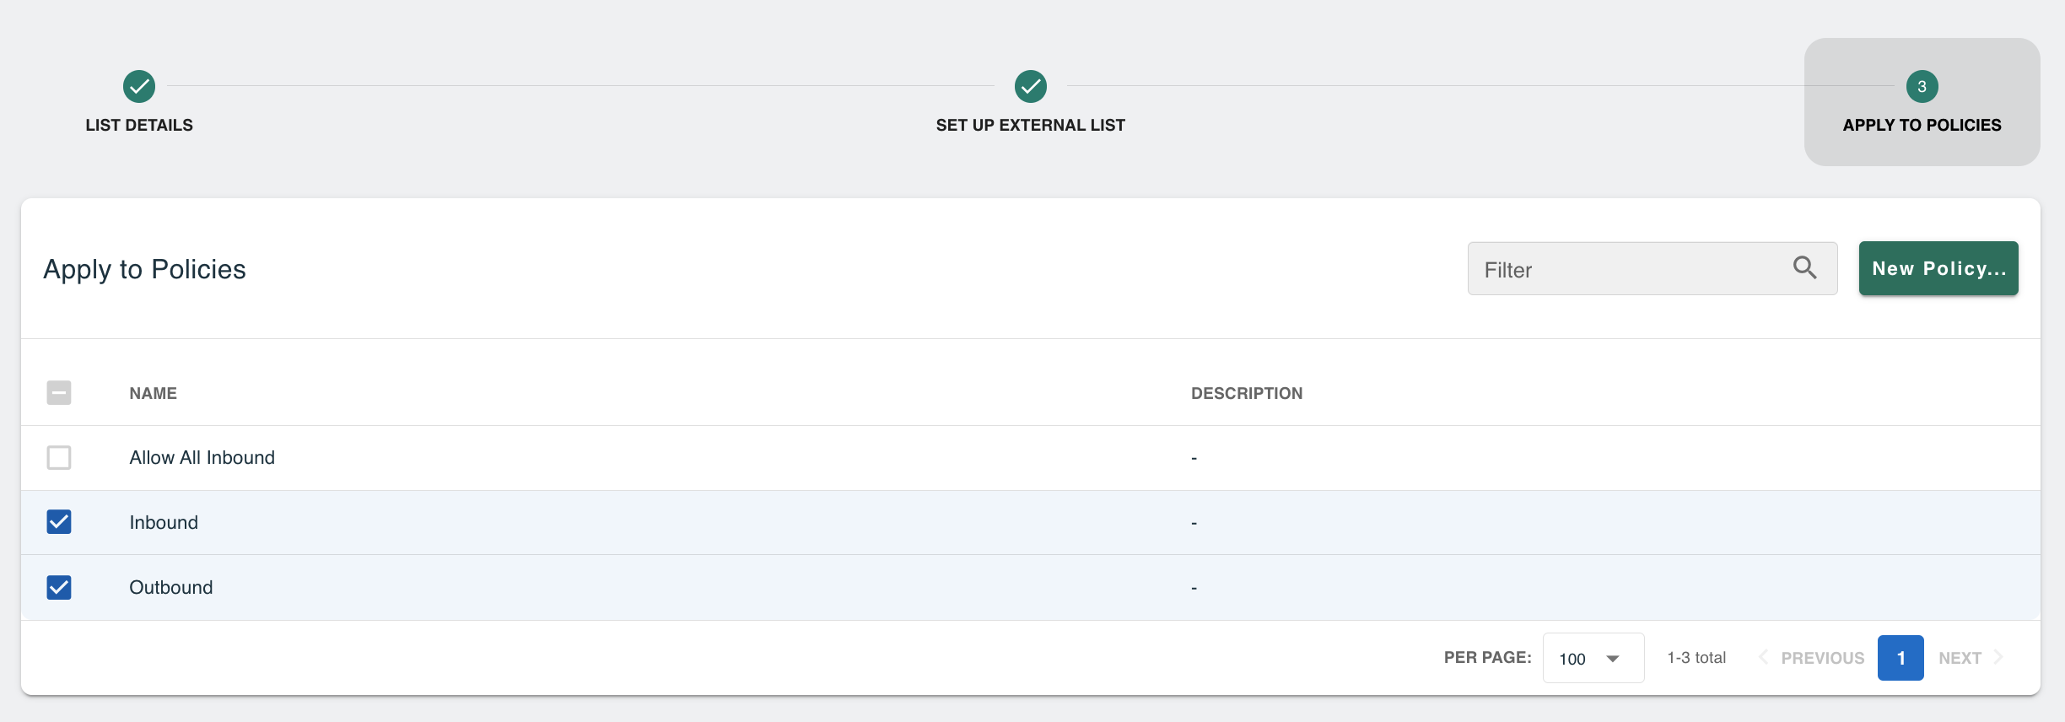Sort by the NAME column header
This screenshot has width=2065, height=722.
click(153, 393)
